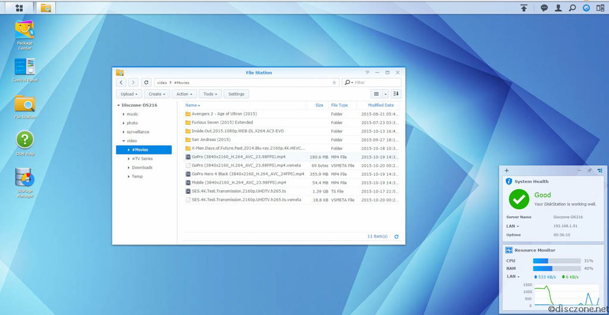
Task: Click the System Health info icon
Action: (509, 181)
